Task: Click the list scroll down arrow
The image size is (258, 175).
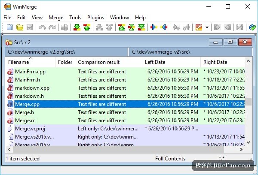Action: tap(249, 142)
